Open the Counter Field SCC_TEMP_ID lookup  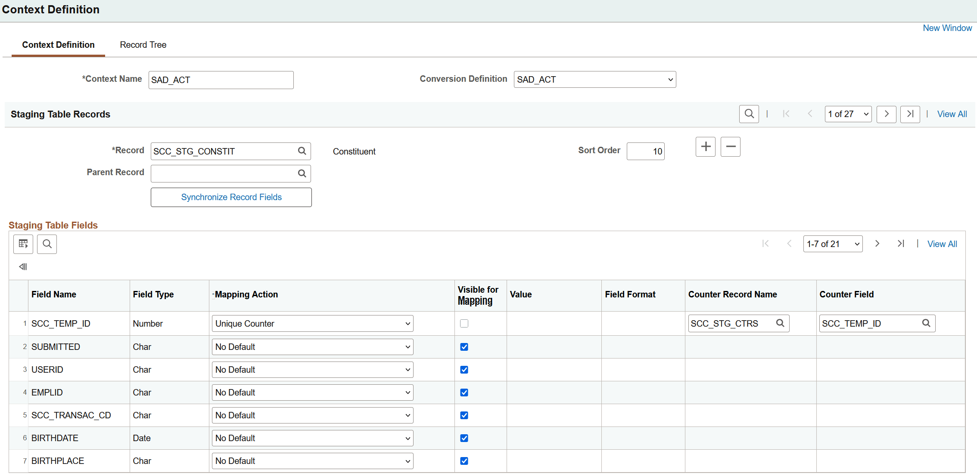(926, 323)
